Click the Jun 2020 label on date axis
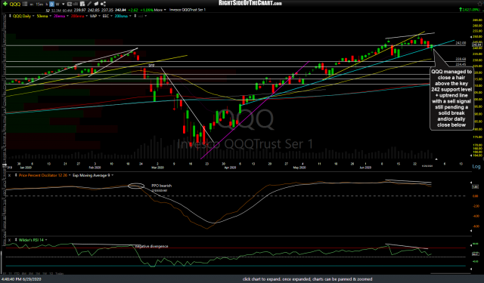 [365, 168]
